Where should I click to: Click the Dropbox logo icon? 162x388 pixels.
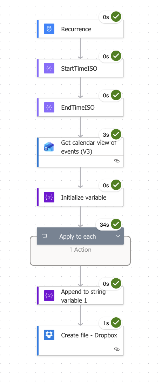49,335
